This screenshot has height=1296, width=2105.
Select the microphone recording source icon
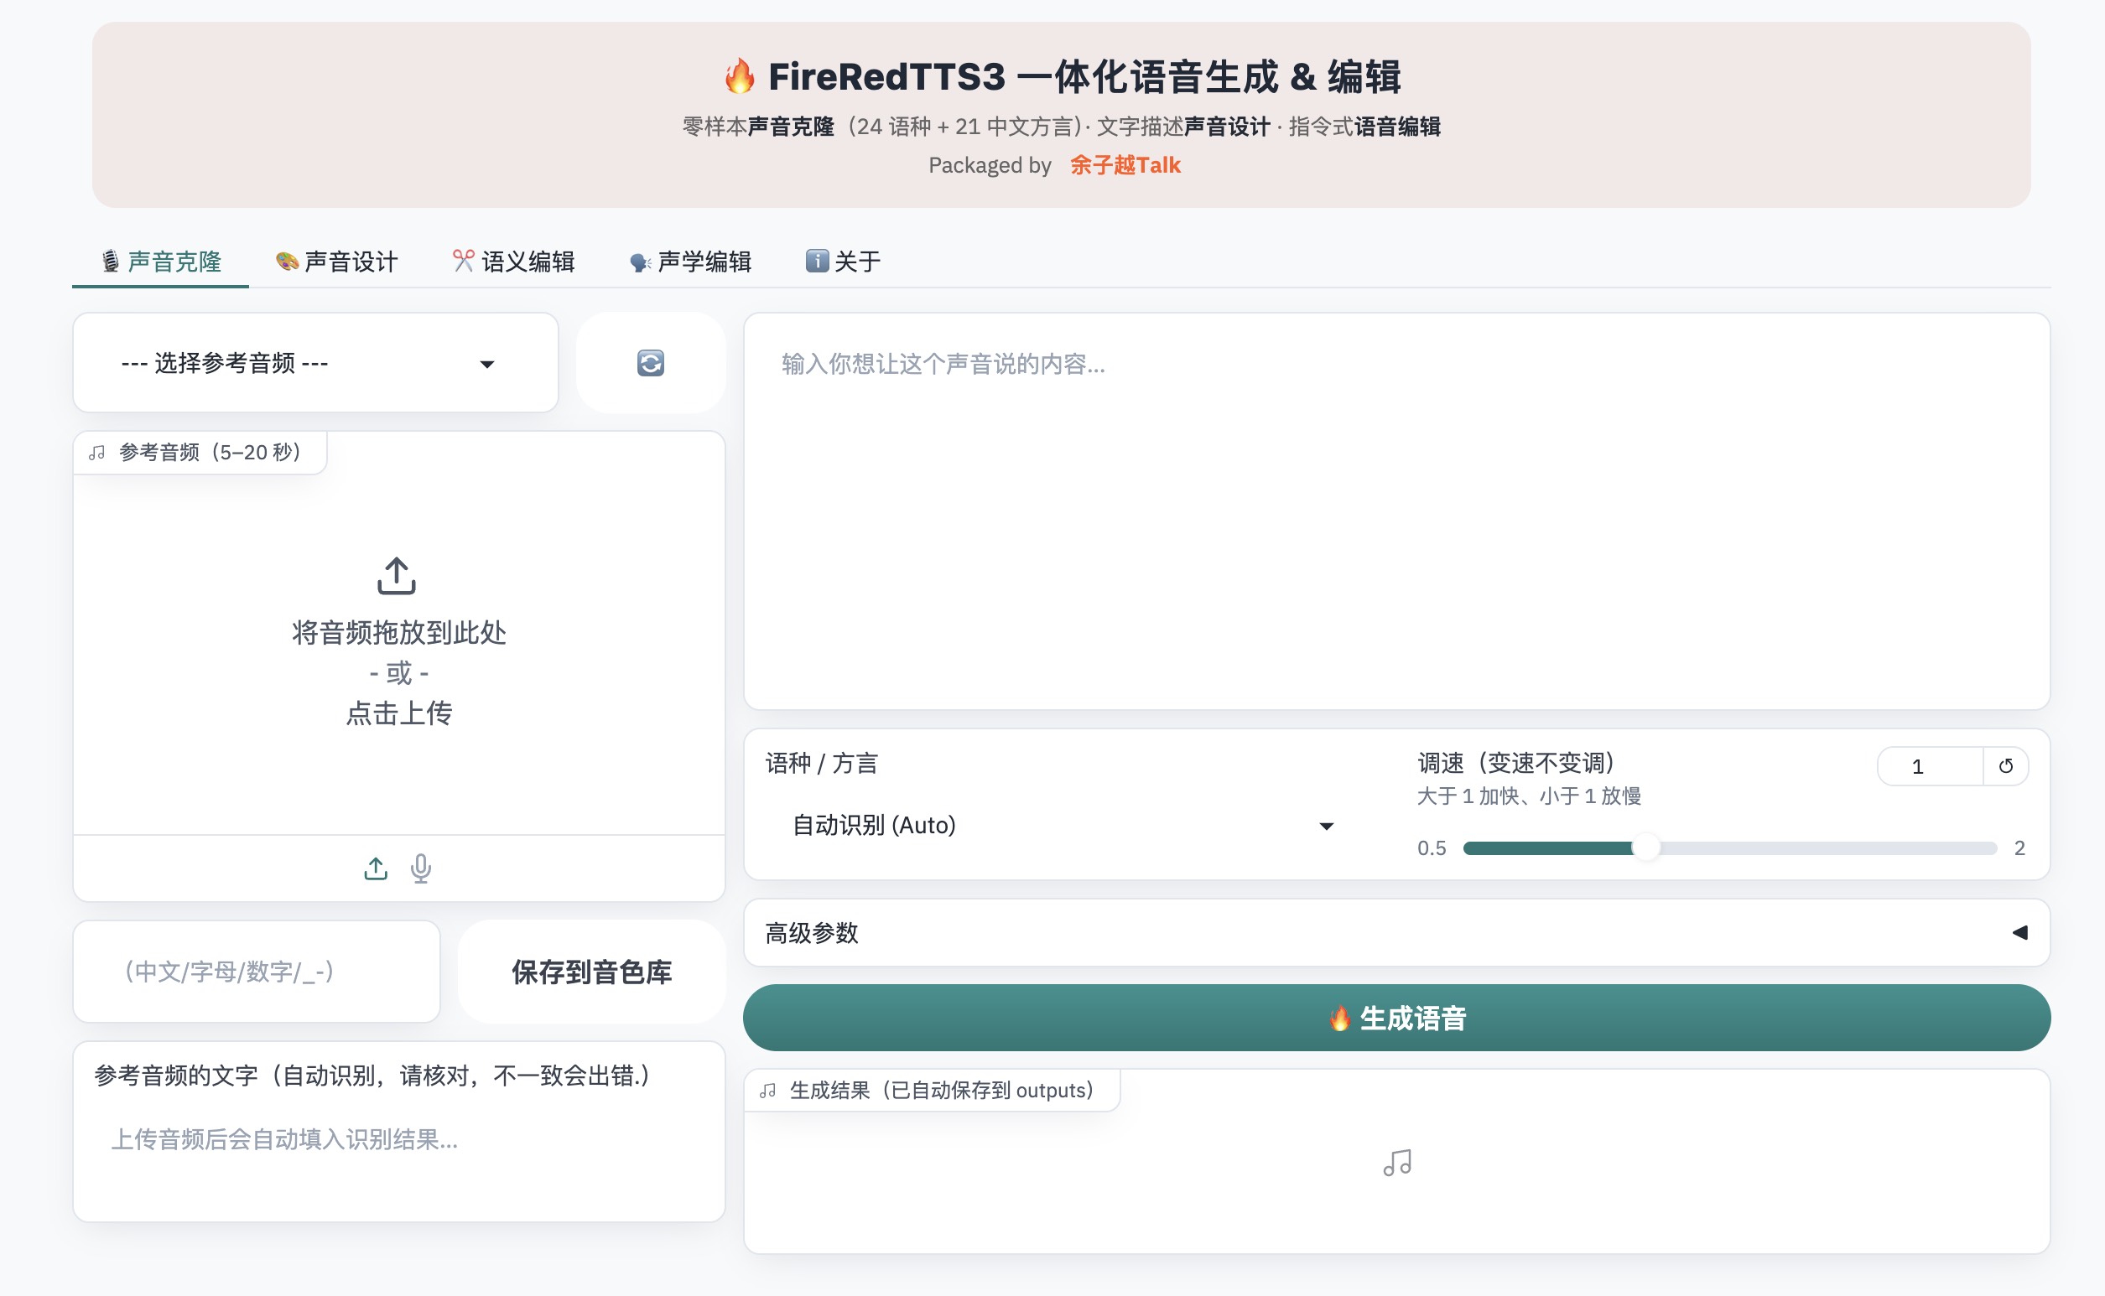click(x=420, y=868)
